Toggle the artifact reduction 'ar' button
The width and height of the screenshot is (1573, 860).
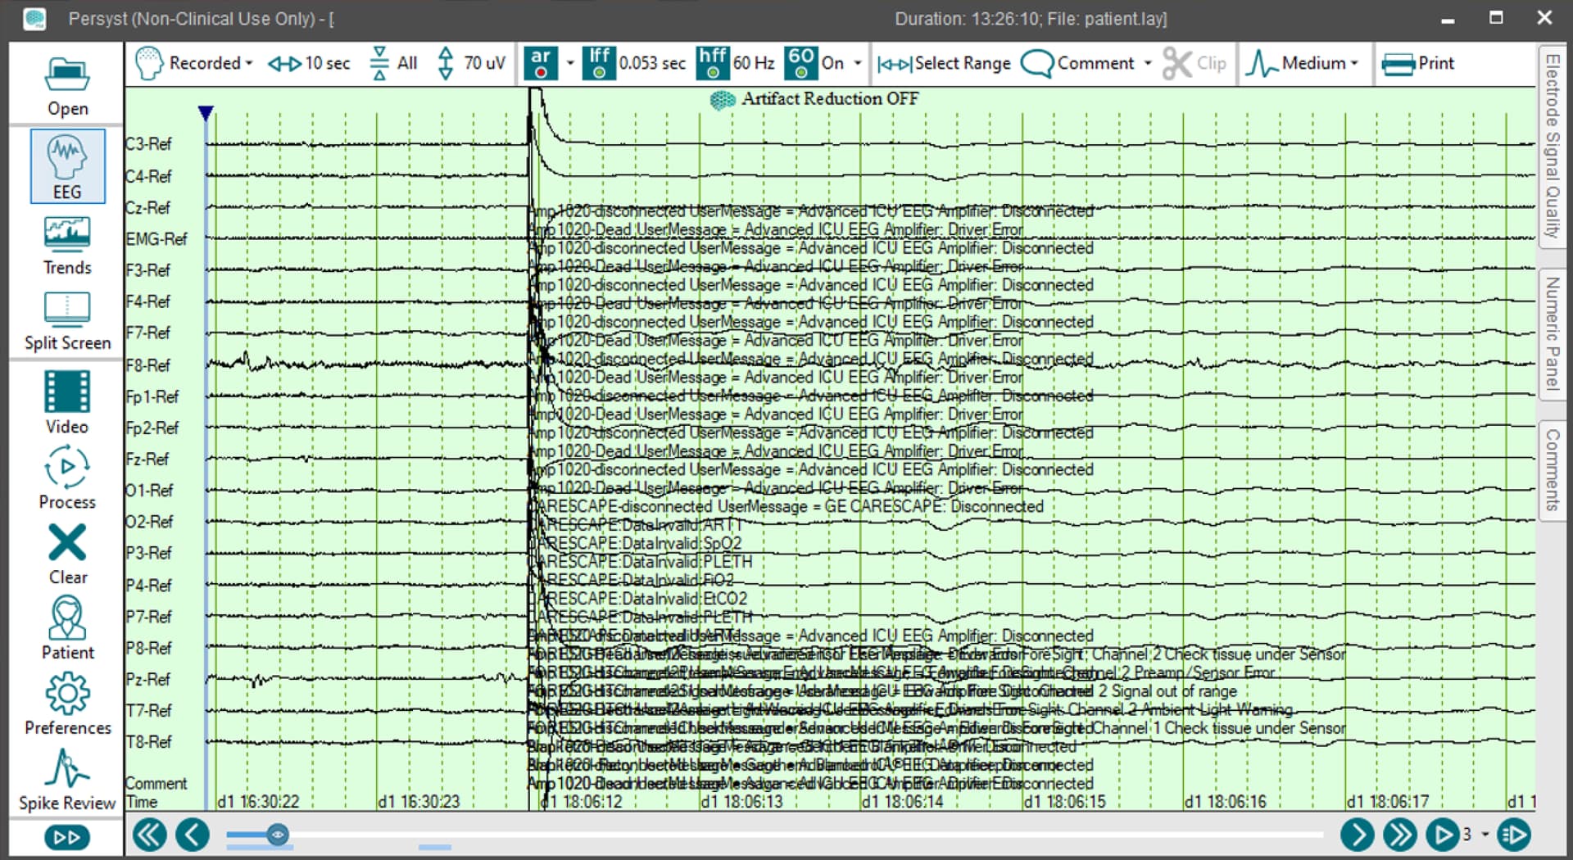click(x=541, y=63)
